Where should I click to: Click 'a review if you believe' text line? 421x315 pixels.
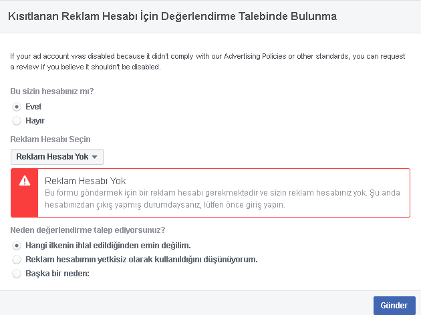(86, 67)
